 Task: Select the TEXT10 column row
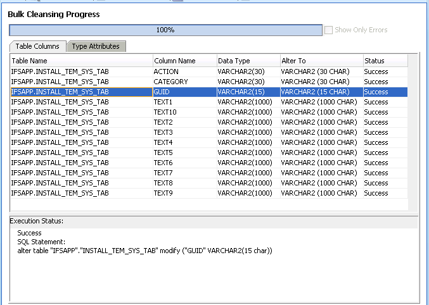pyautogui.click(x=165, y=112)
